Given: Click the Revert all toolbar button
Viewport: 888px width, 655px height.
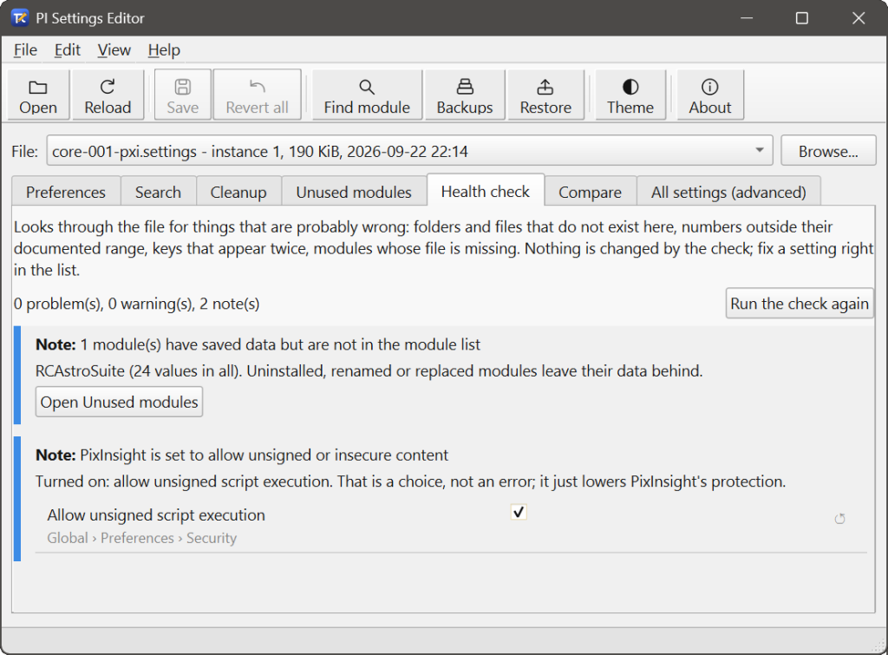Looking at the screenshot, I should 257,95.
